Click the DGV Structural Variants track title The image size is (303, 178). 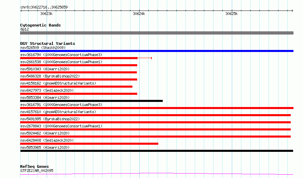[x=48, y=43]
